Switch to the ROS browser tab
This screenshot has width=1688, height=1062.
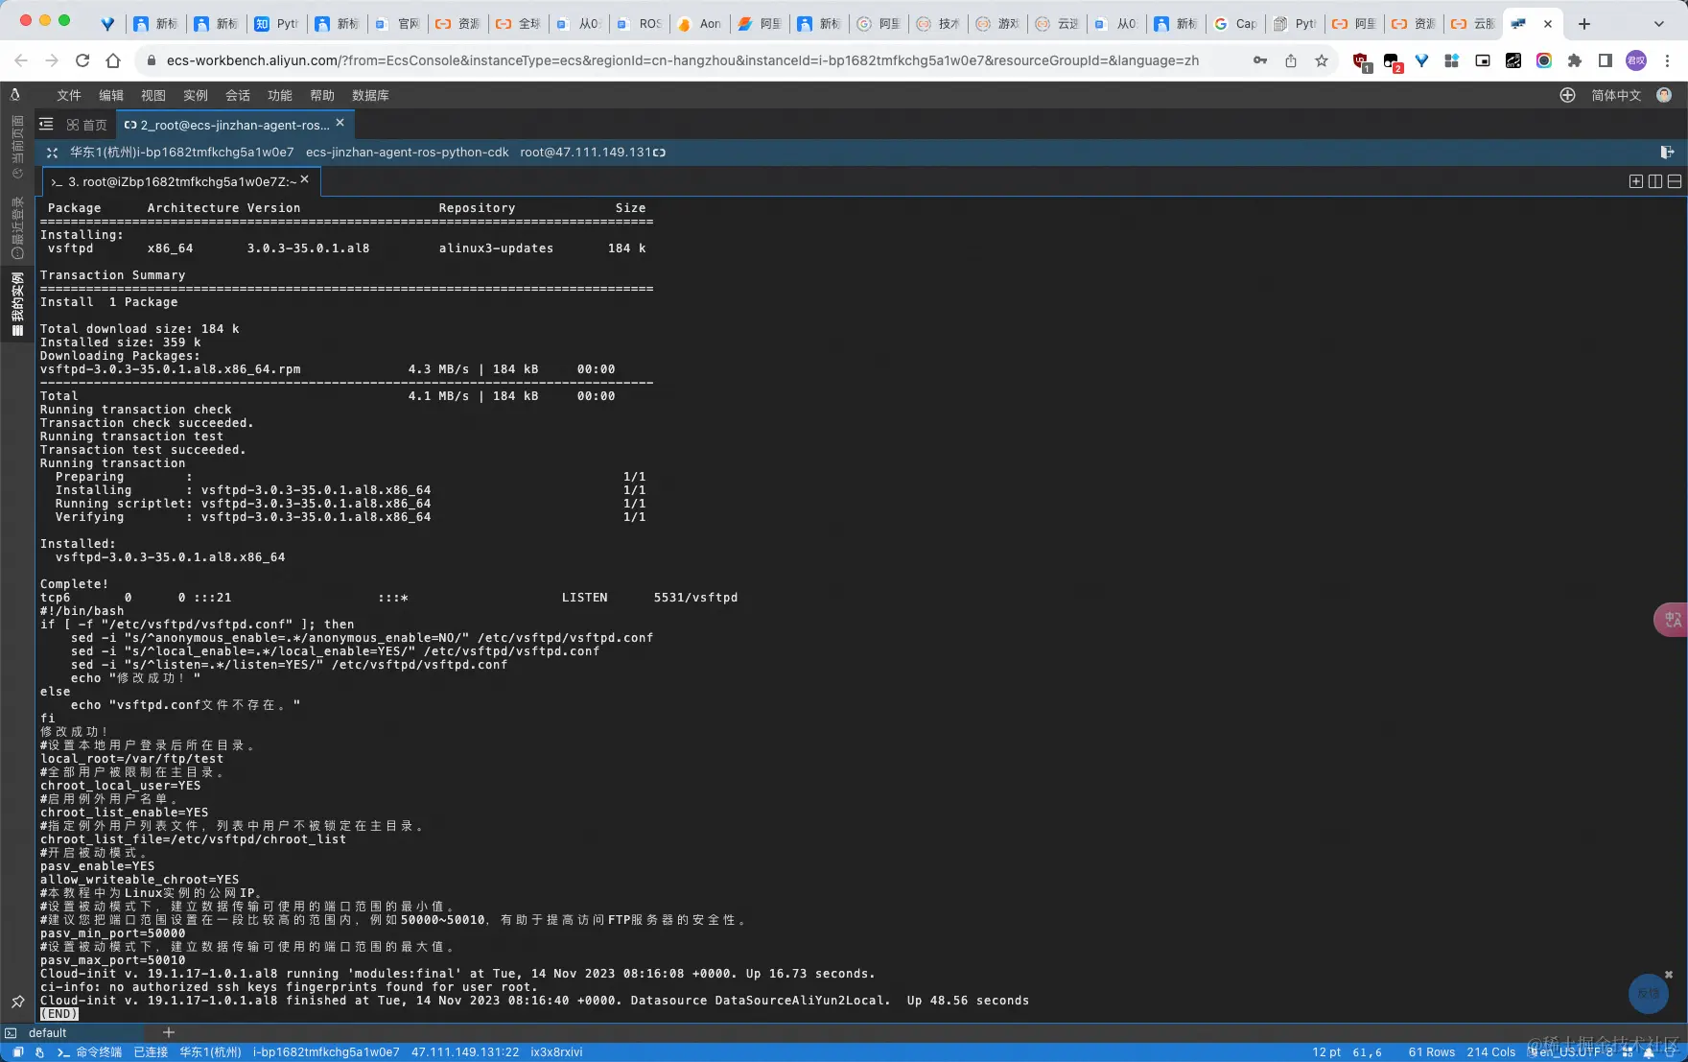click(x=639, y=23)
